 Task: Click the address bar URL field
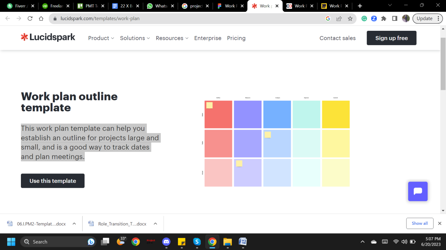coord(187,19)
